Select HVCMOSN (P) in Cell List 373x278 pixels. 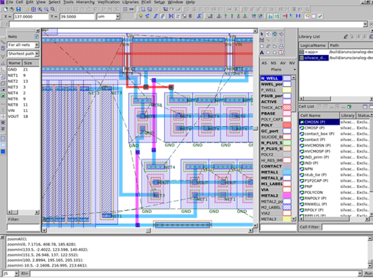(x=317, y=146)
